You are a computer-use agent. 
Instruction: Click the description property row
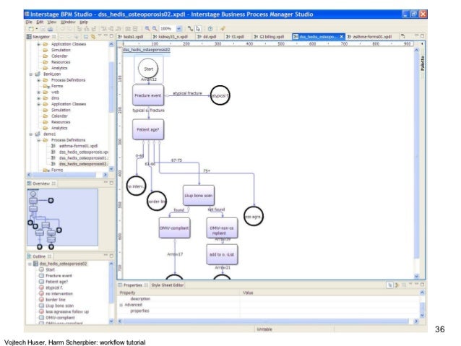(269, 298)
